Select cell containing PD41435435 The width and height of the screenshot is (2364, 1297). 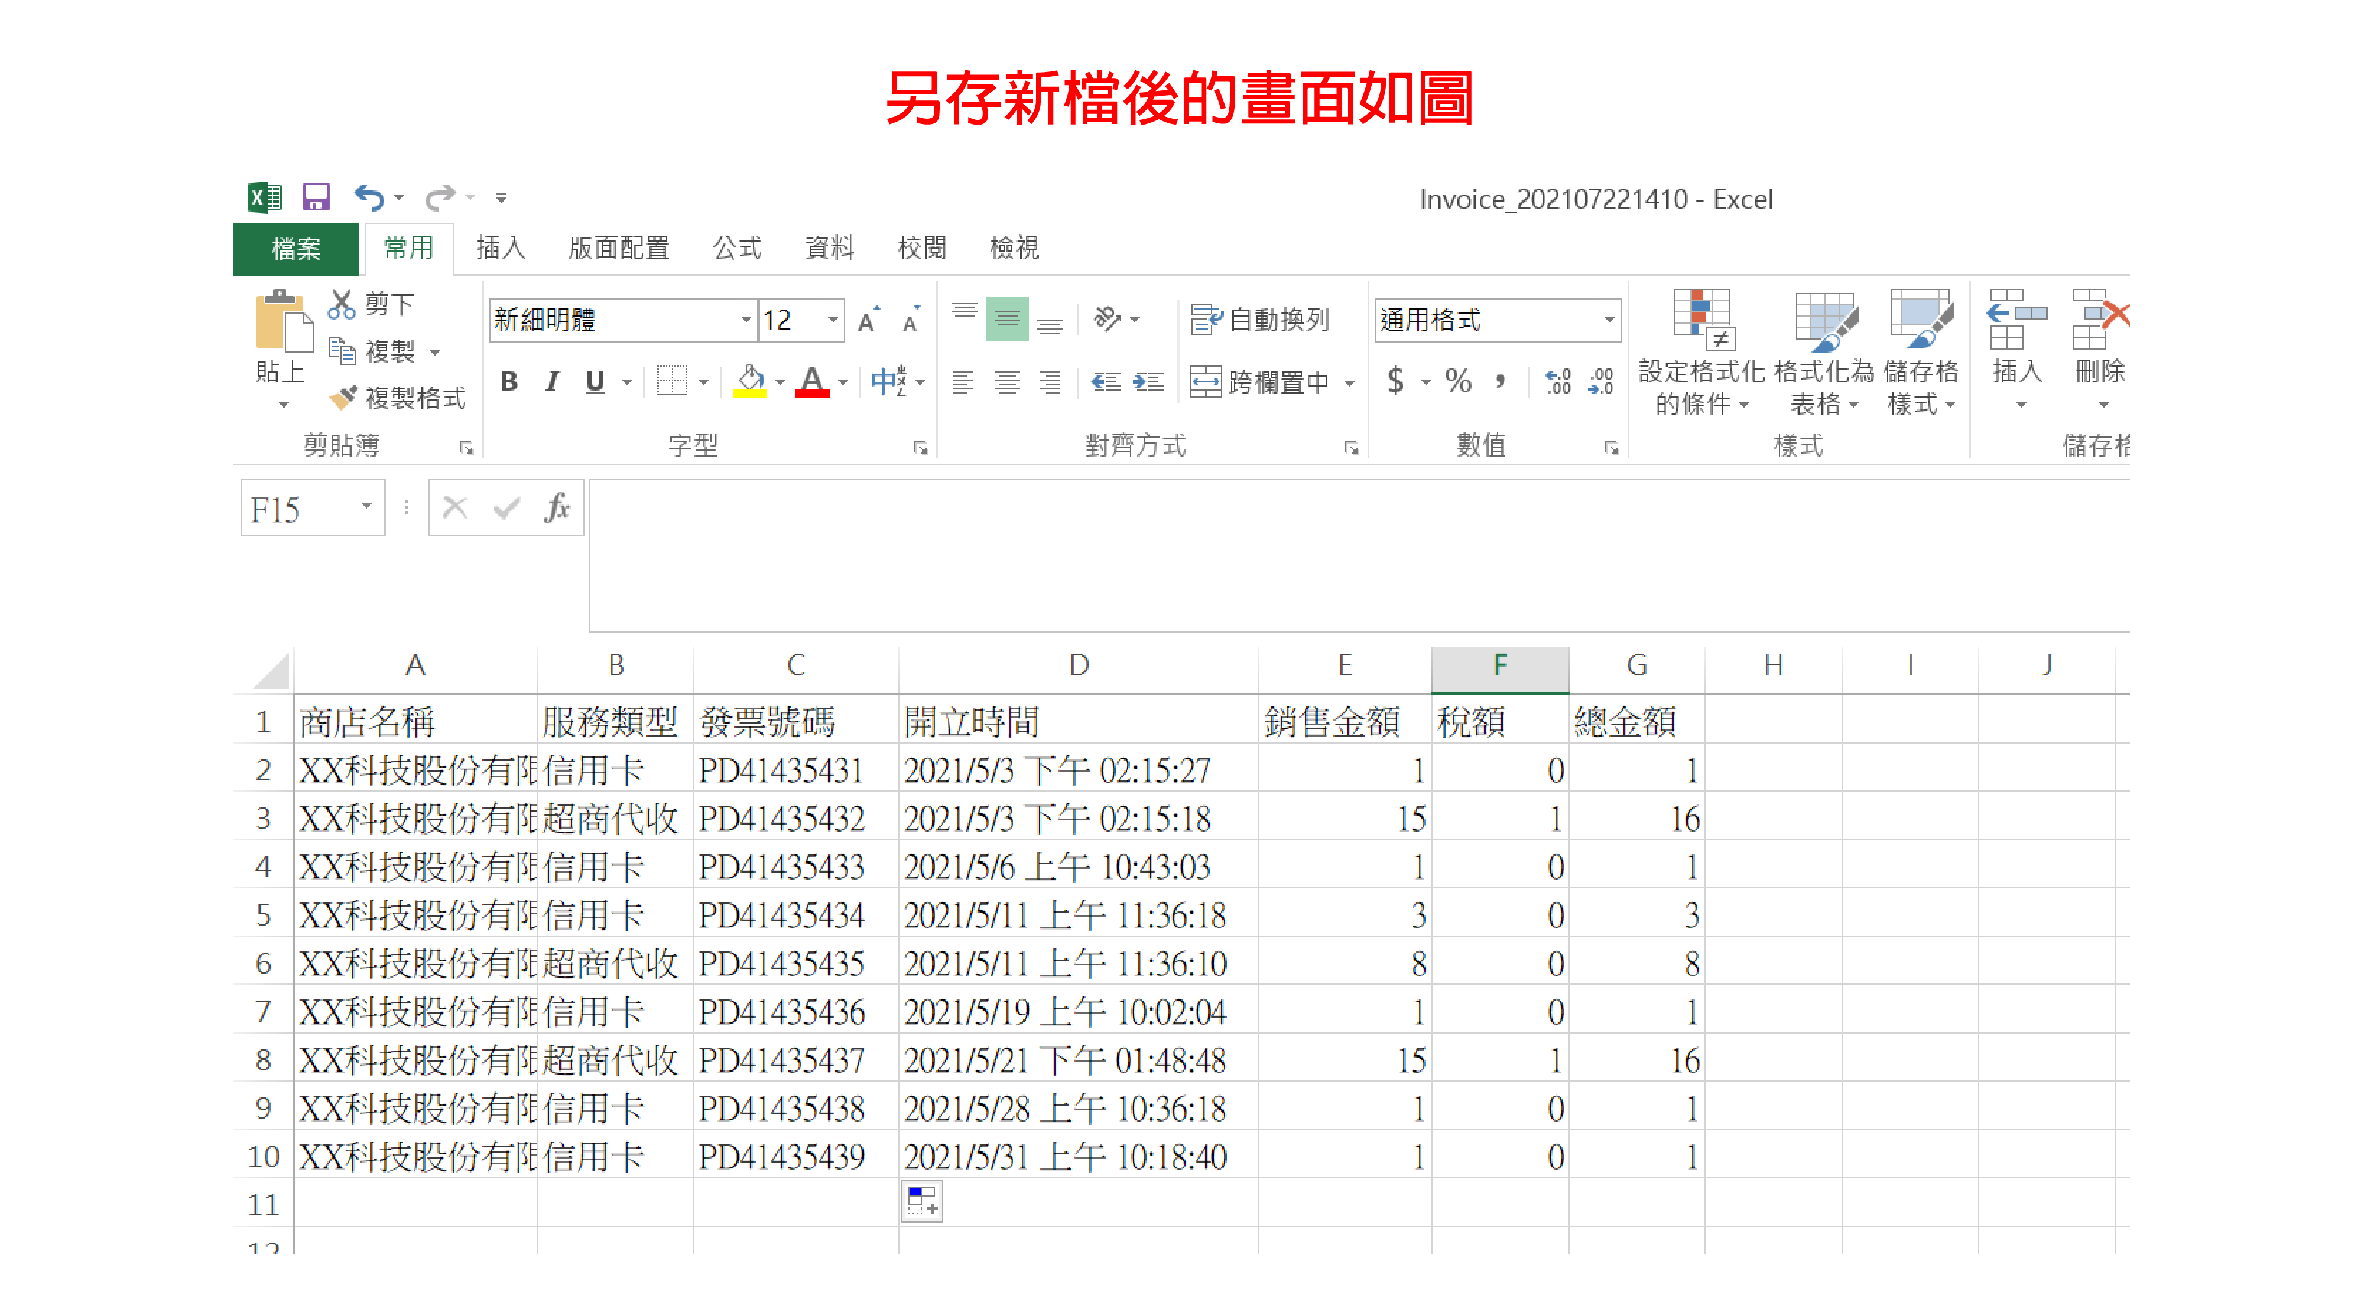(x=795, y=963)
